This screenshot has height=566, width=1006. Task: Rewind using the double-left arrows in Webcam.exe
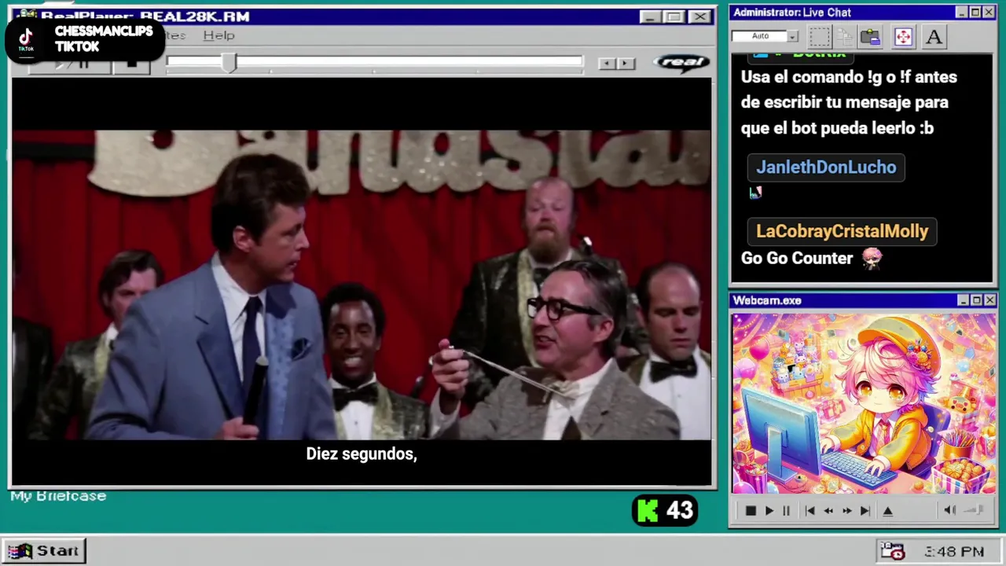(828, 511)
